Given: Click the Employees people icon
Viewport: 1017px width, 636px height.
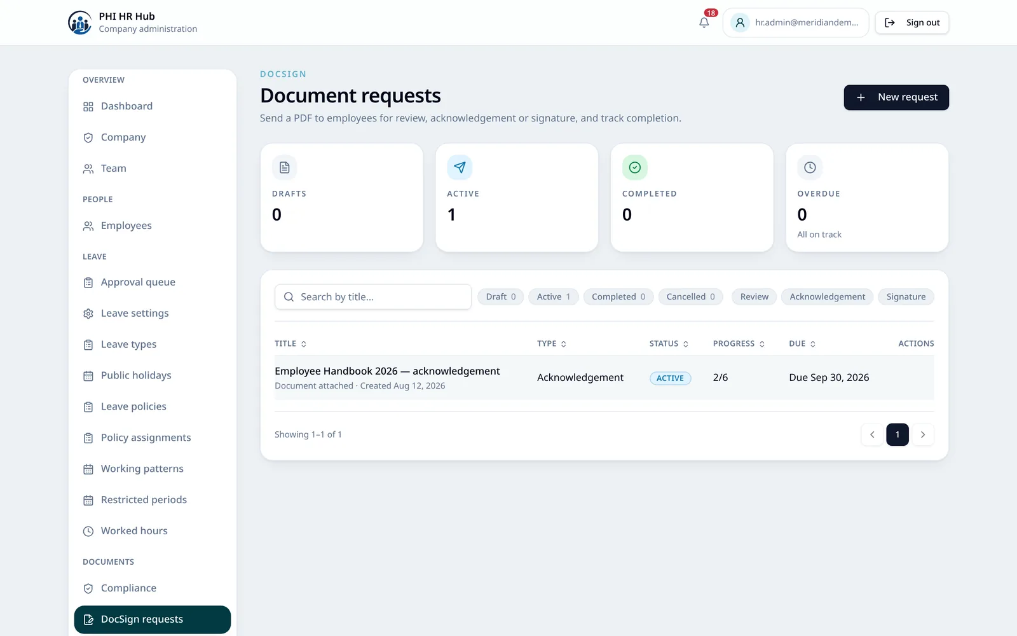Looking at the screenshot, I should (x=88, y=226).
